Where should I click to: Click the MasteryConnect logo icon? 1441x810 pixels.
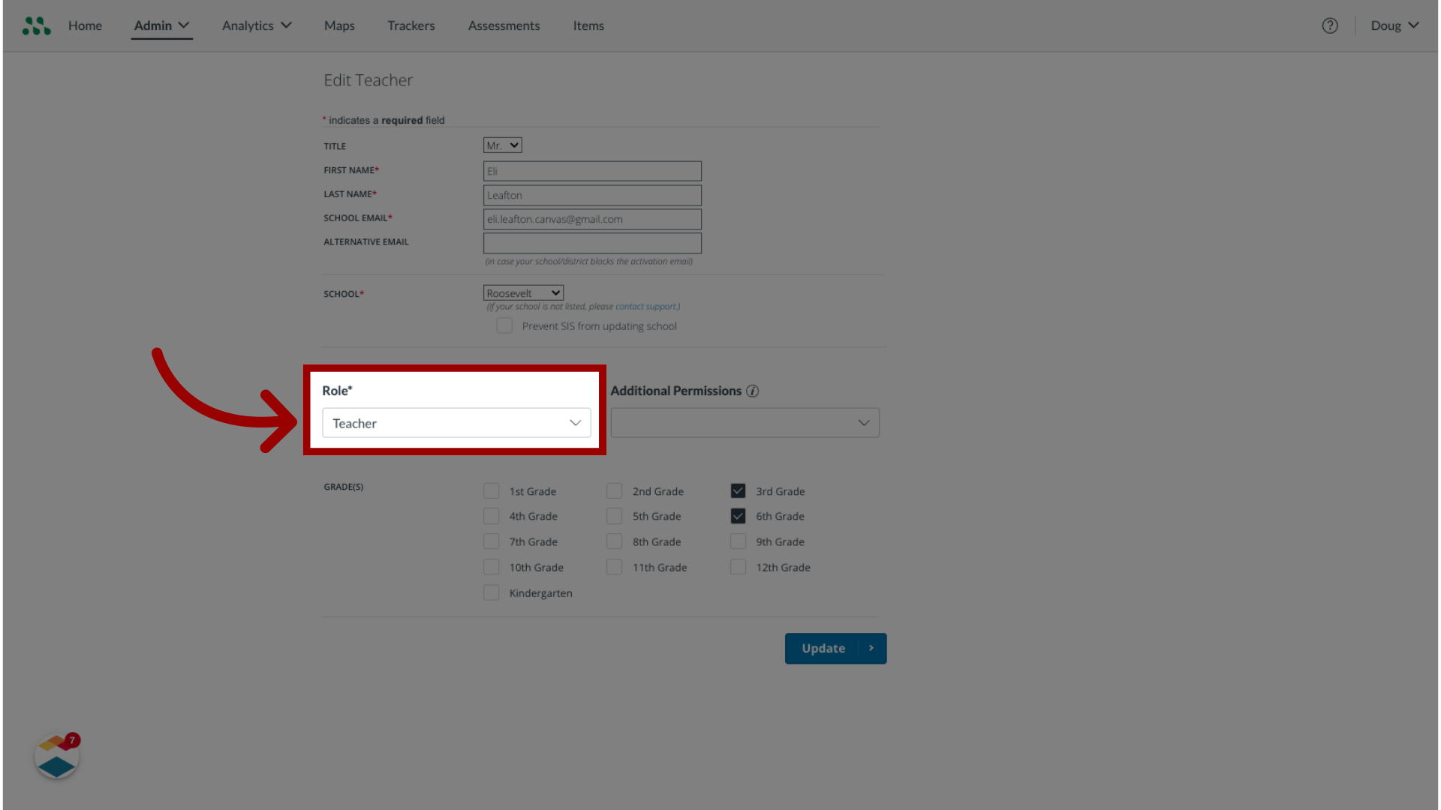[37, 25]
